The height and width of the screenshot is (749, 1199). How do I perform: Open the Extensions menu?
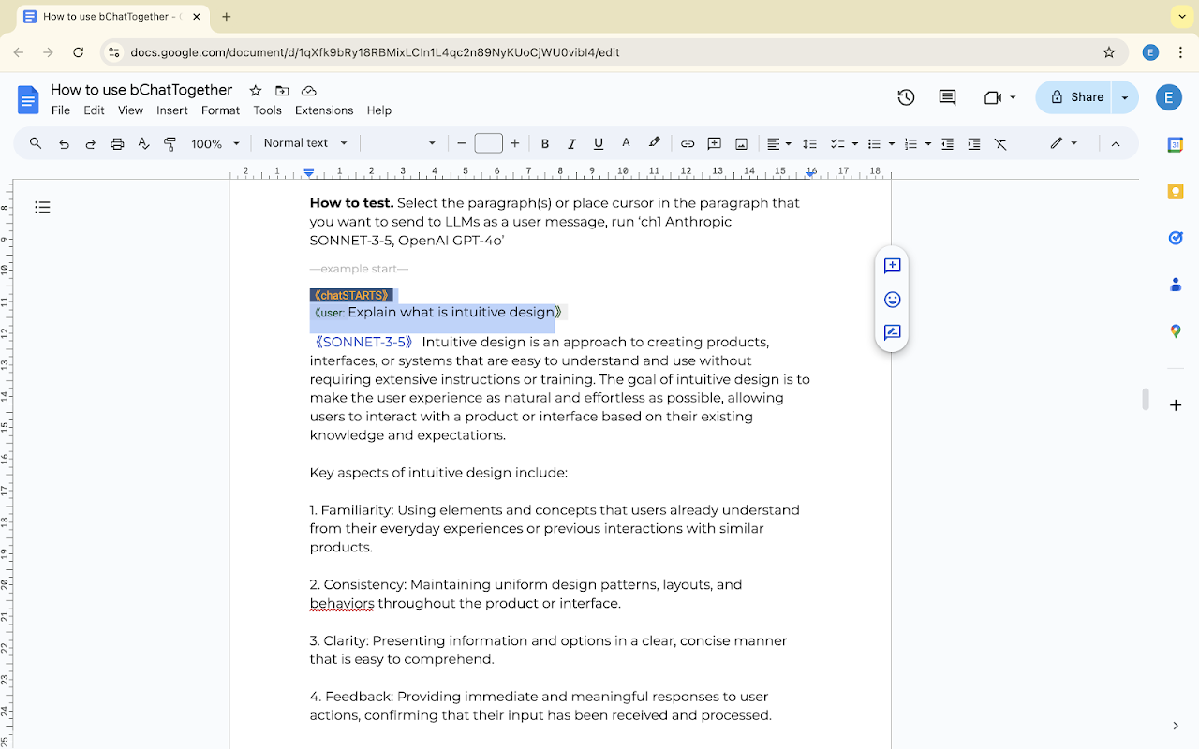[323, 110]
